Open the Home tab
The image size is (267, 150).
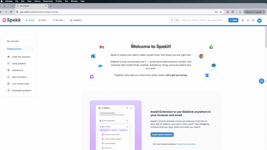click(30, 20)
